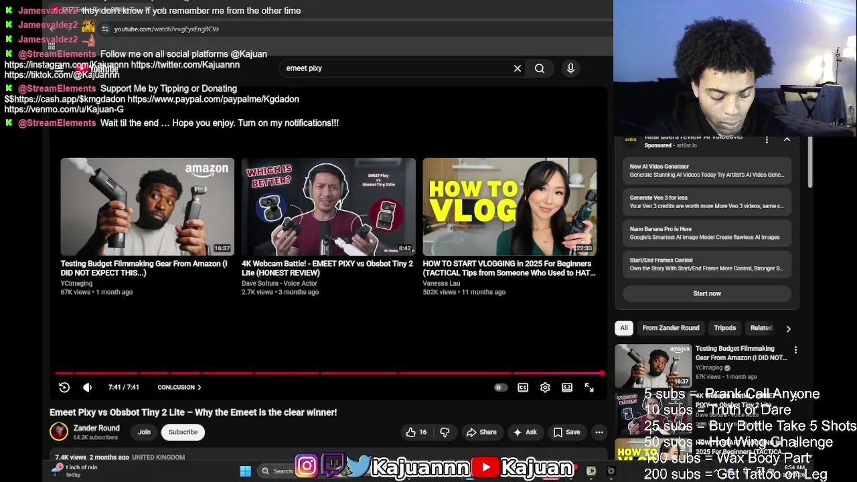Click sidebar YCImaging channel name
Screen dimensions: 857x482
pyautogui.click(x=709, y=368)
